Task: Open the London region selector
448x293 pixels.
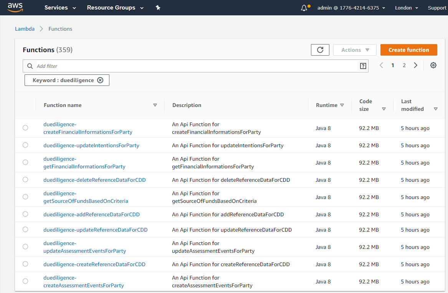Action: [x=407, y=8]
